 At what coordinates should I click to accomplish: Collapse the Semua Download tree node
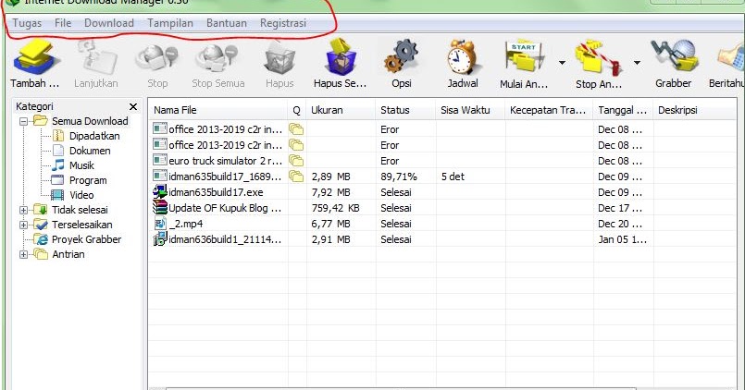pos(23,121)
